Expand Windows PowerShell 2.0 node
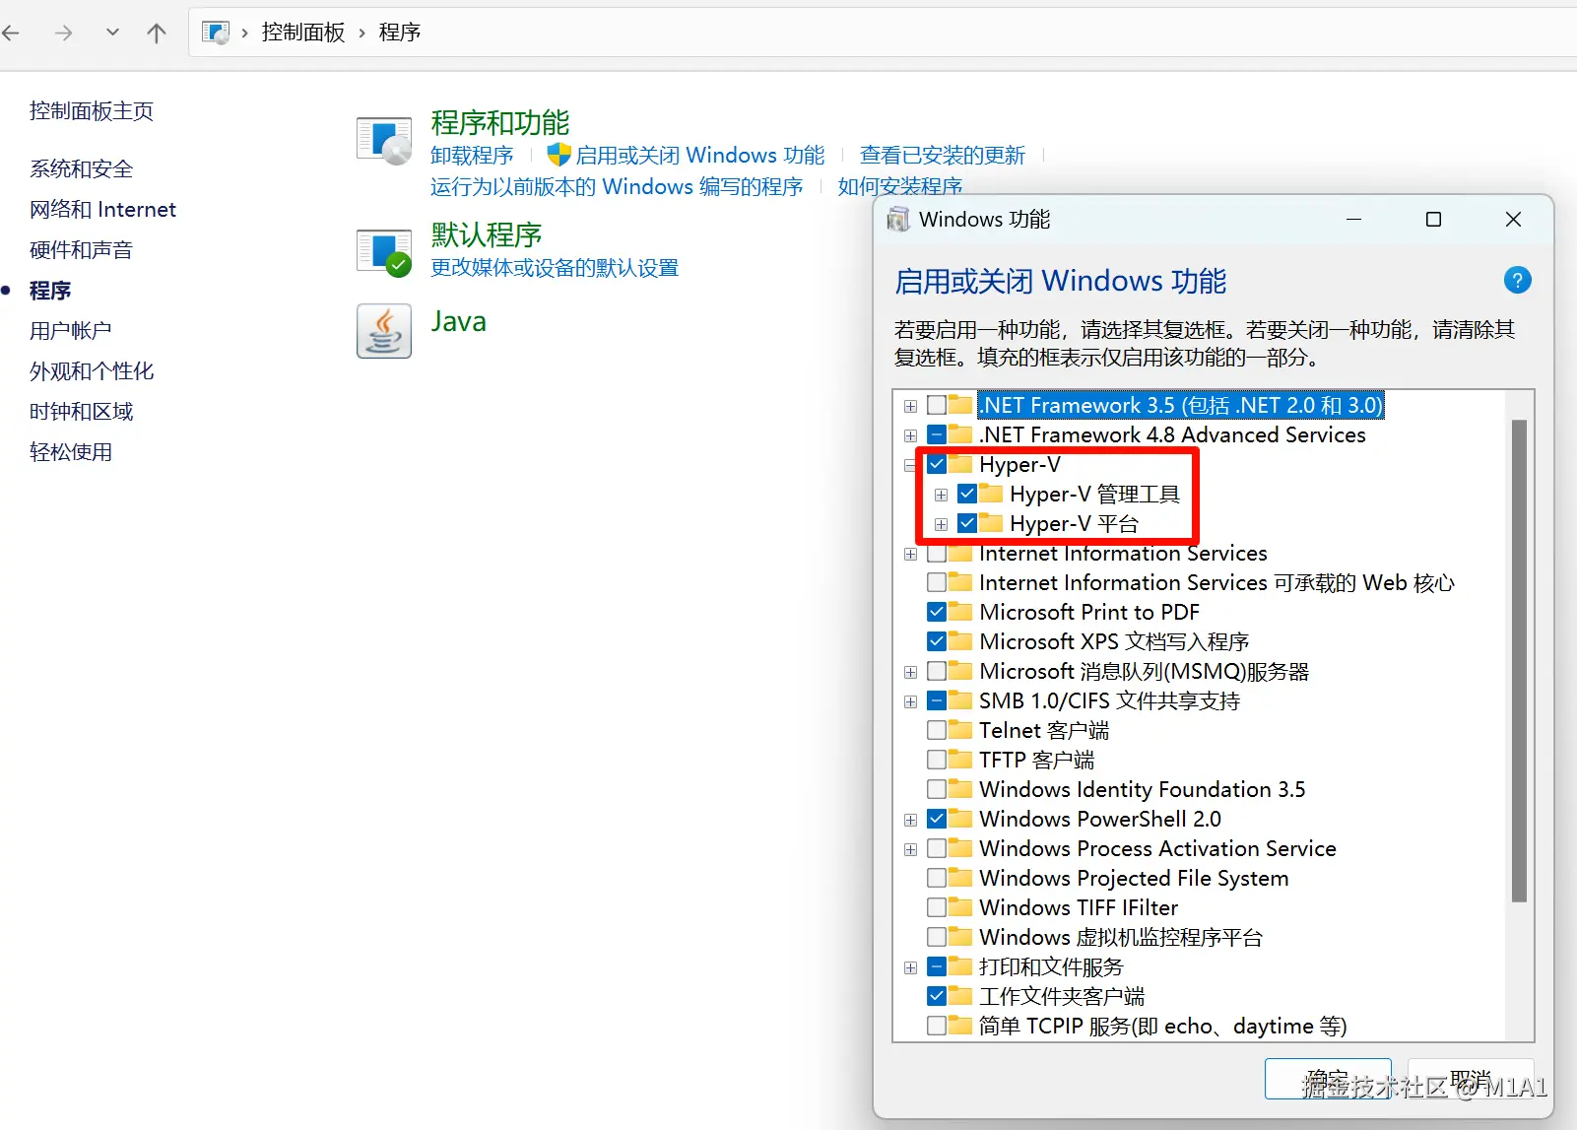 [910, 820]
